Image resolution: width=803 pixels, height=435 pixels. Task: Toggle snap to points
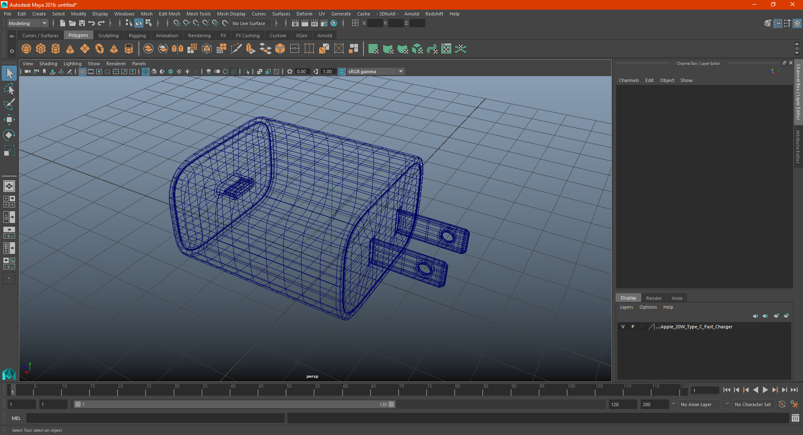[196, 23]
